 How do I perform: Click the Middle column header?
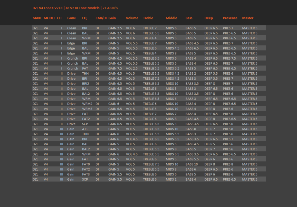coord(171,18)
